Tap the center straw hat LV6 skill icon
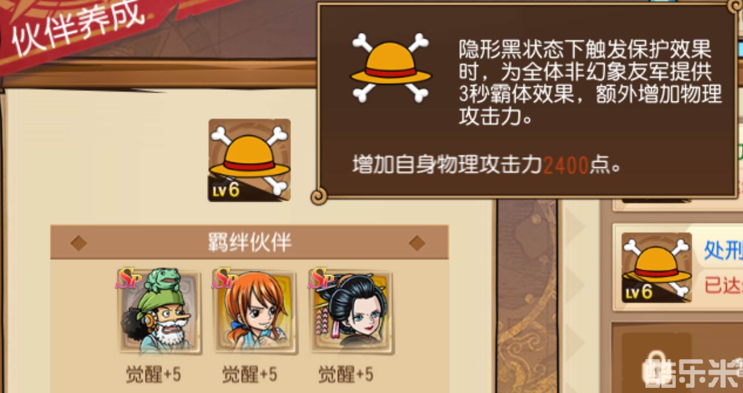This screenshot has width=743, height=393. [250, 160]
